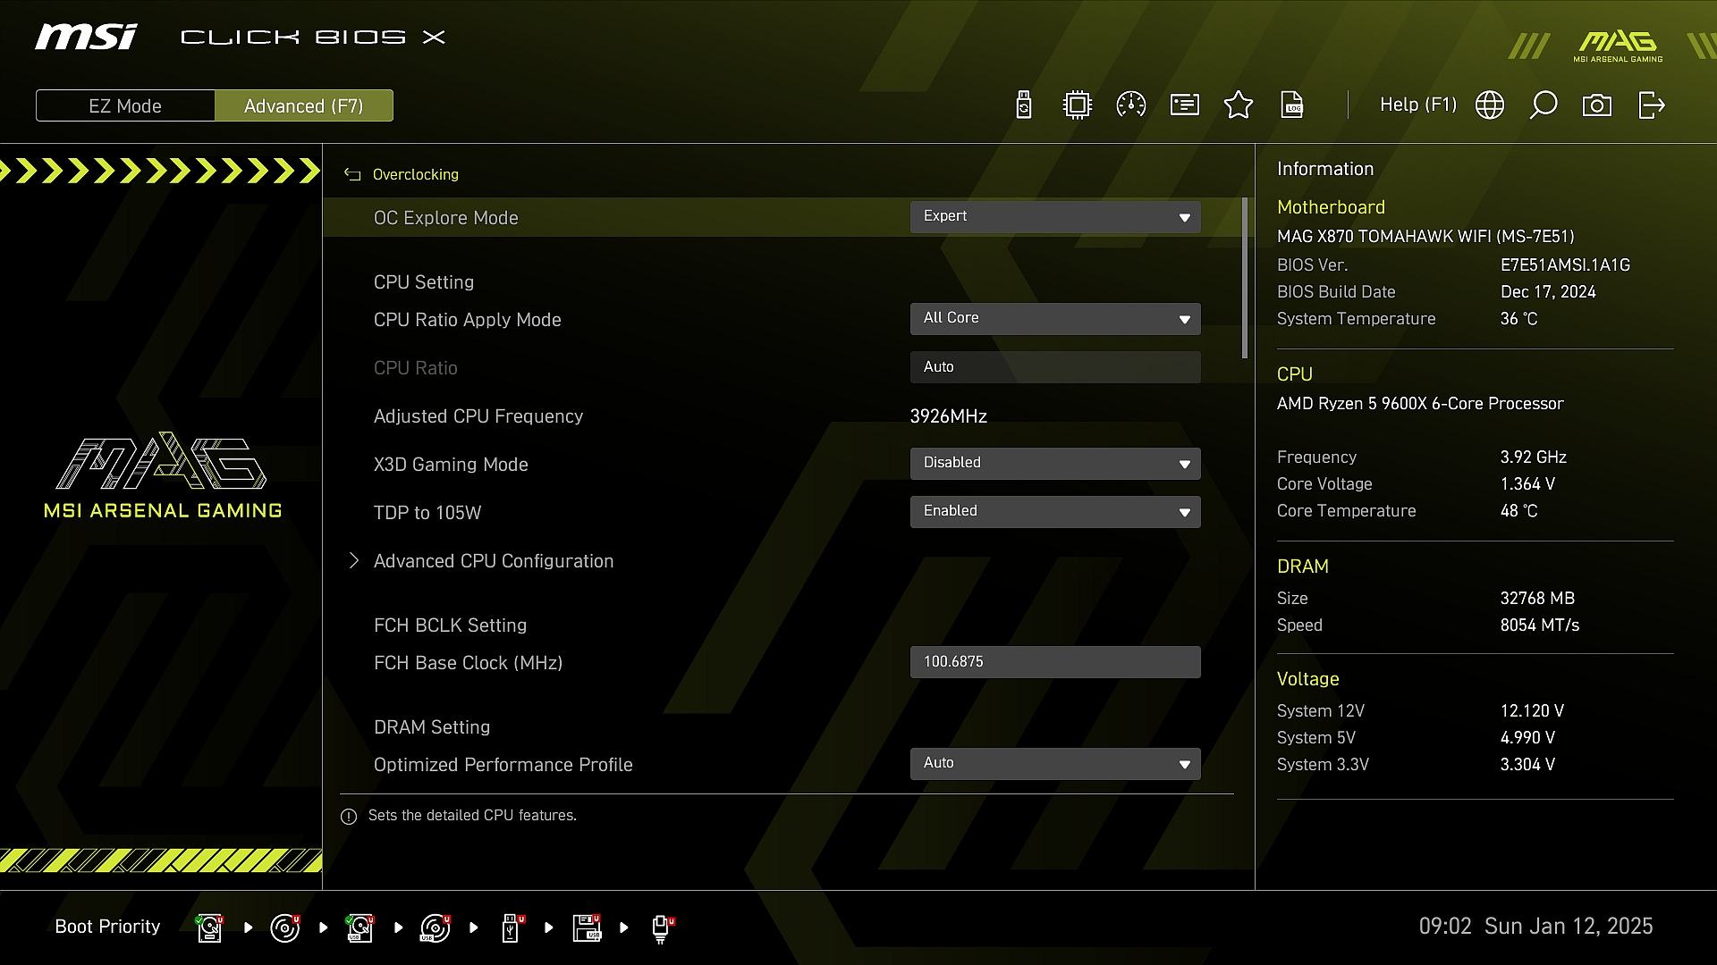This screenshot has width=1717, height=965.
Task: Open the favorites star icon
Action: (x=1239, y=105)
